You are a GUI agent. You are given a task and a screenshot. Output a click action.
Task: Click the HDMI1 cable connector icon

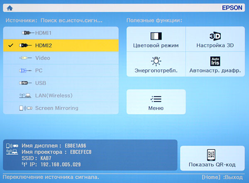28,33
